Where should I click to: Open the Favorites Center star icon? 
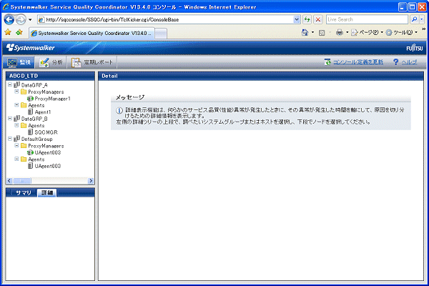tap(8, 32)
